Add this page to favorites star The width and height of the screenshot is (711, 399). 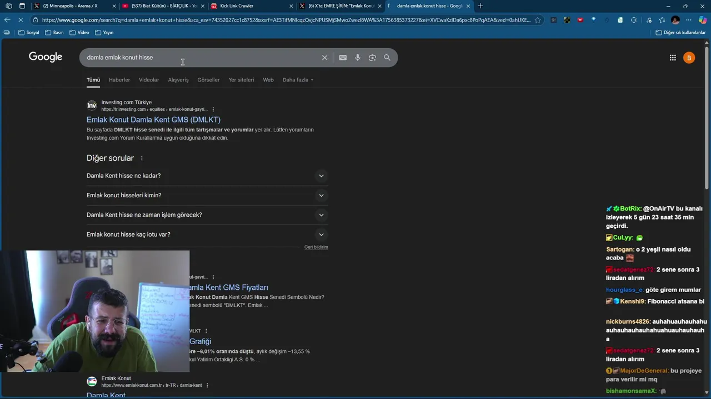coord(538,20)
